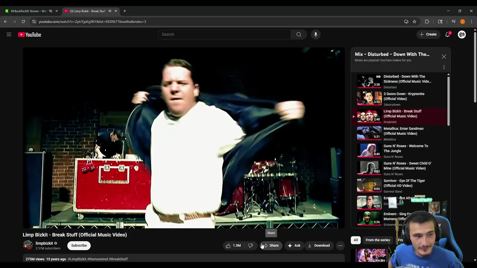Image resolution: width=477 pixels, height=268 pixels.
Task: Start voice search with microphone icon
Action: click(x=316, y=35)
